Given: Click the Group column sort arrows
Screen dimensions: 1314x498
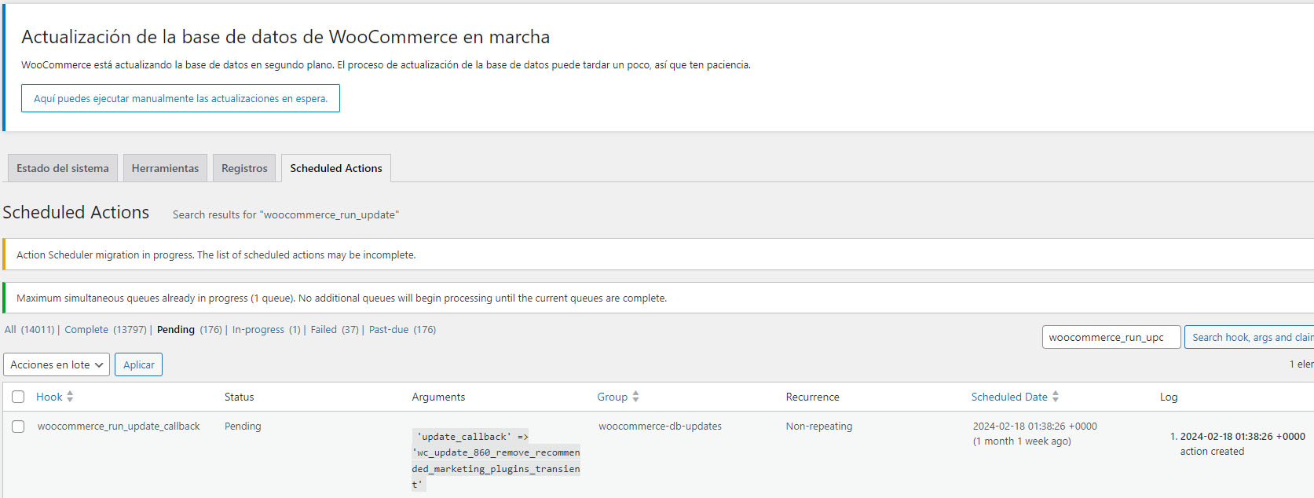Looking at the screenshot, I should click(x=635, y=397).
